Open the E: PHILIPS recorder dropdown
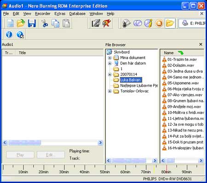The image size is (207, 183). click(x=192, y=24)
